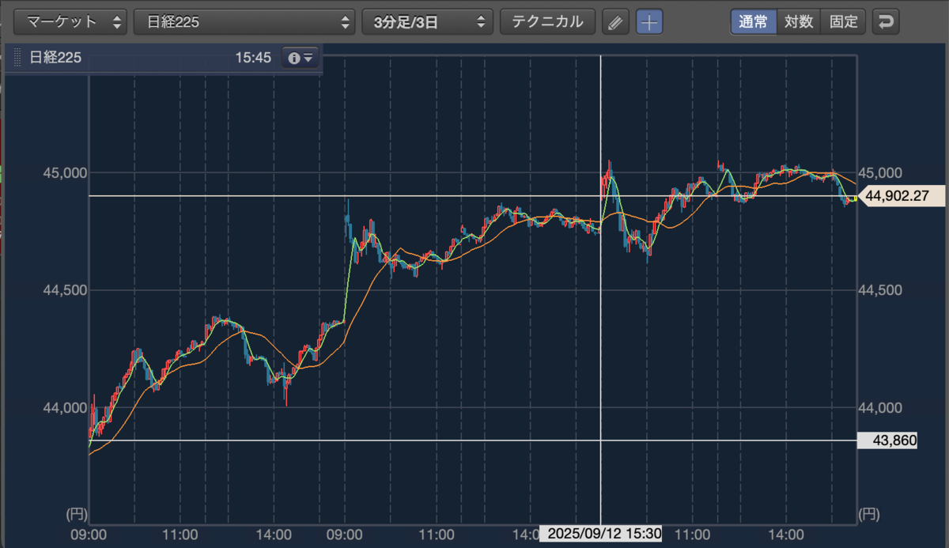The width and height of the screenshot is (949, 548).
Task: Click the drag handle beside 日経225 label
Action: 17,58
